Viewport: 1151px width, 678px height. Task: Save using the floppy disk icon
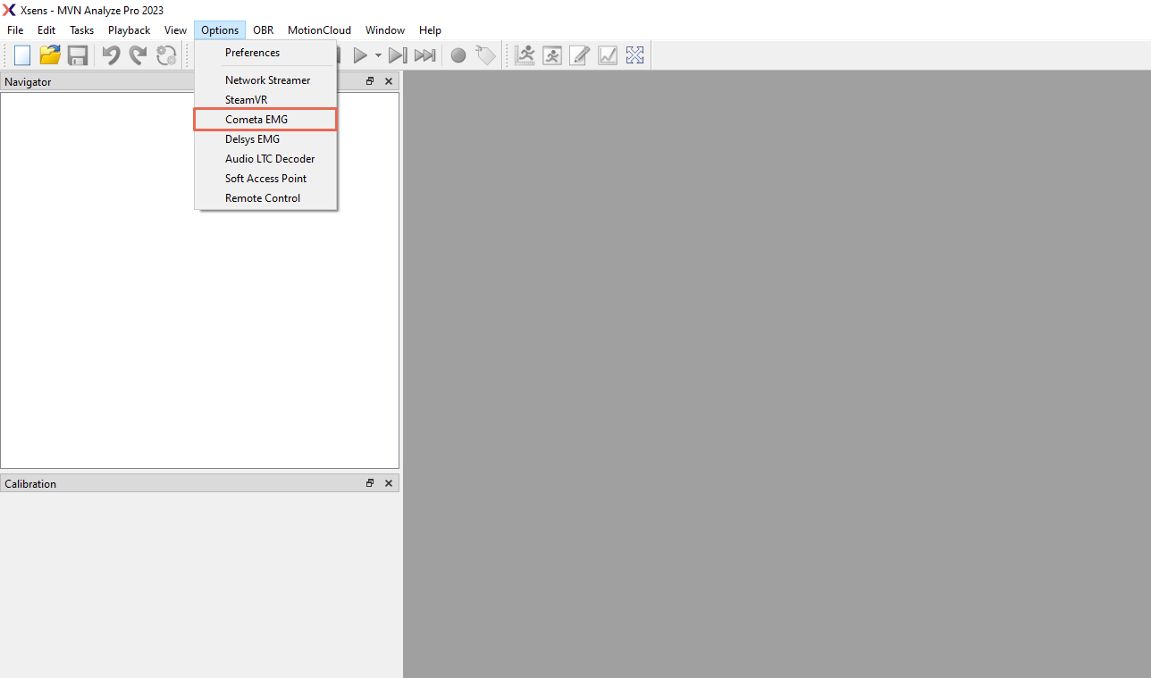click(78, 55)
